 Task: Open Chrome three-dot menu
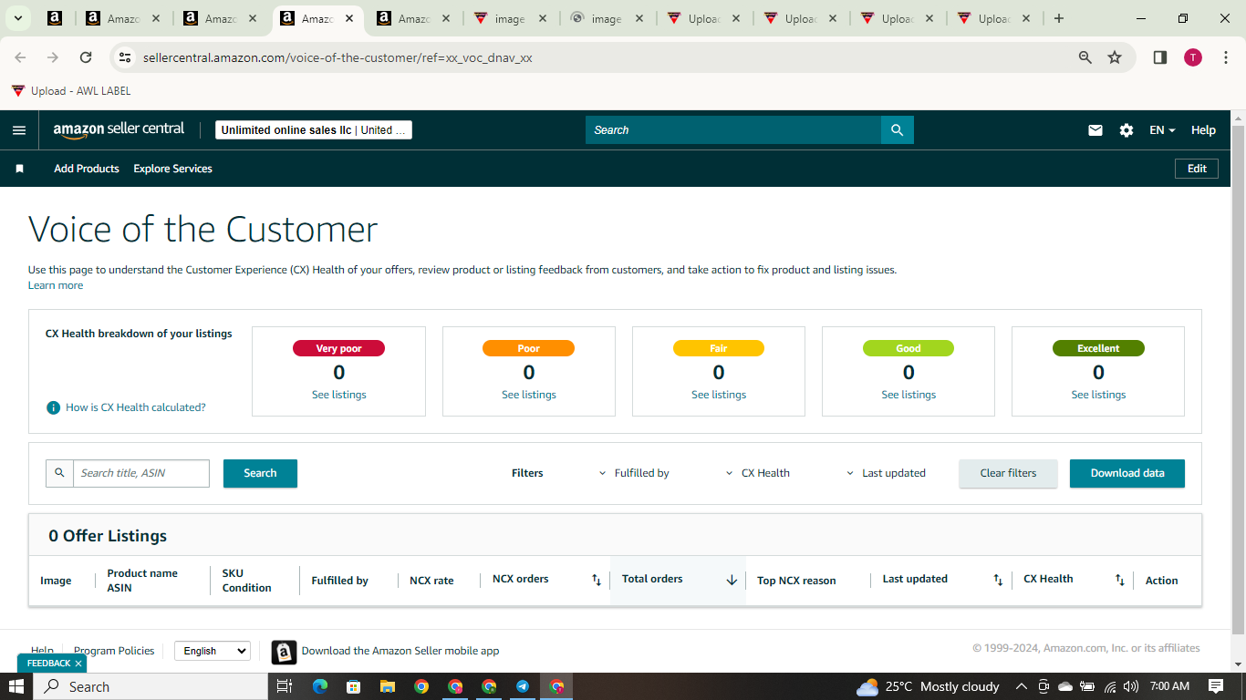(1225, 57)
